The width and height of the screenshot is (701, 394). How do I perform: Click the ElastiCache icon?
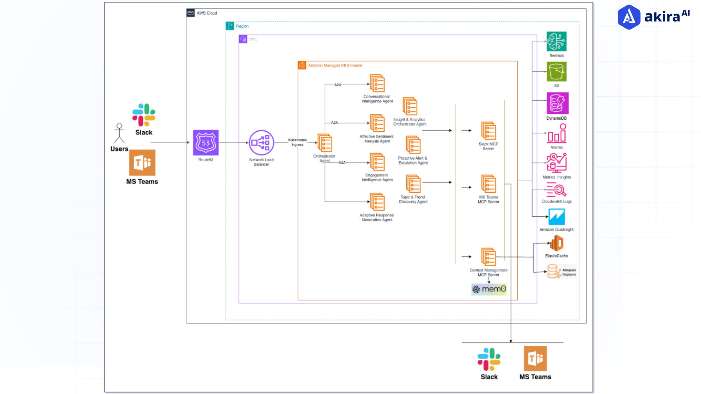(557, 243)
